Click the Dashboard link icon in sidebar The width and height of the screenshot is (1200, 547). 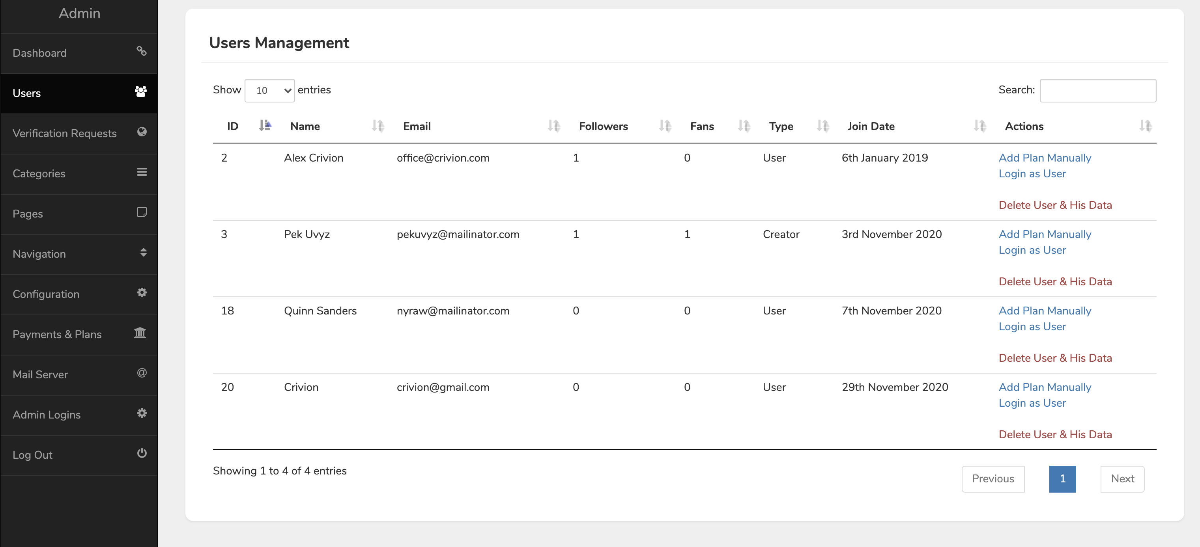coord(142,51)
